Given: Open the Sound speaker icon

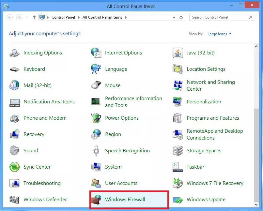Looking at the screenshot, I should coord(14,150).
